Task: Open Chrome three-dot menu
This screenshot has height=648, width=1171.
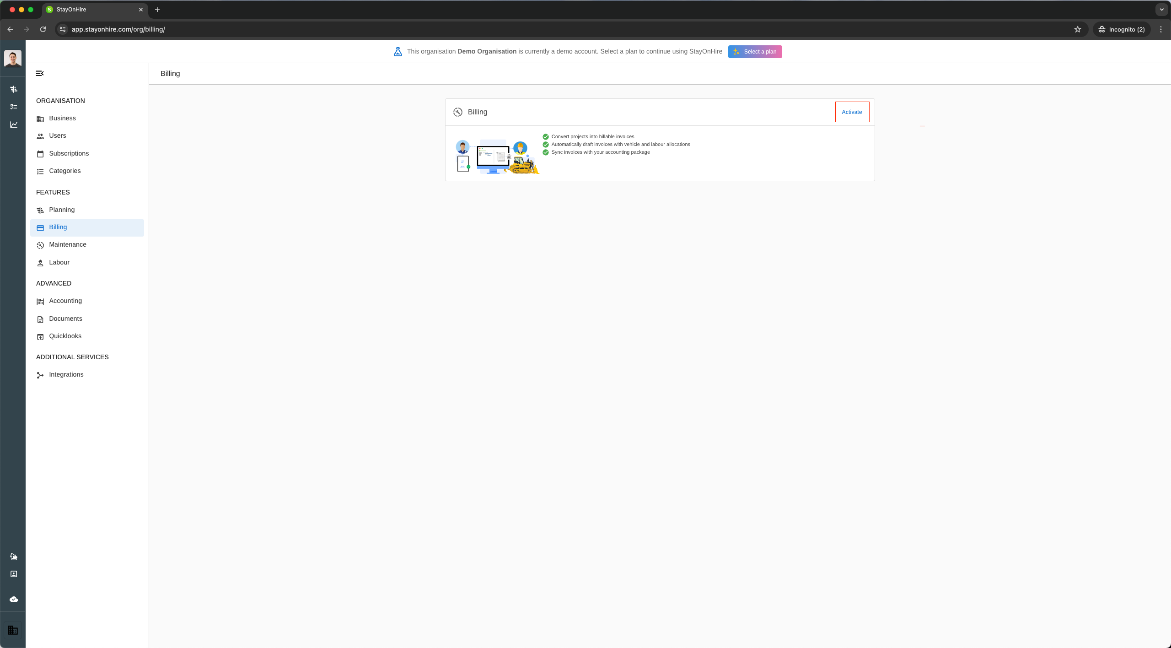Action: [1160, 29]
